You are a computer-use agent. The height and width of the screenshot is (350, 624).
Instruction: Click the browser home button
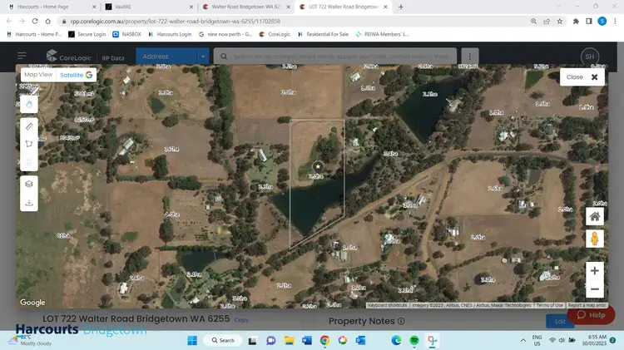point(47,21)
